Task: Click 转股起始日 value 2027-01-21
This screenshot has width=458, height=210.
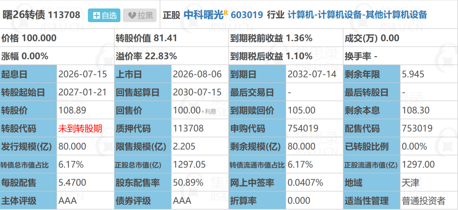Action: [83, 92]
